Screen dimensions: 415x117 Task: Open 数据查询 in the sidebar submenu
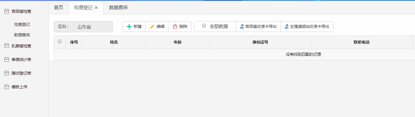click(x=22, y=35)
